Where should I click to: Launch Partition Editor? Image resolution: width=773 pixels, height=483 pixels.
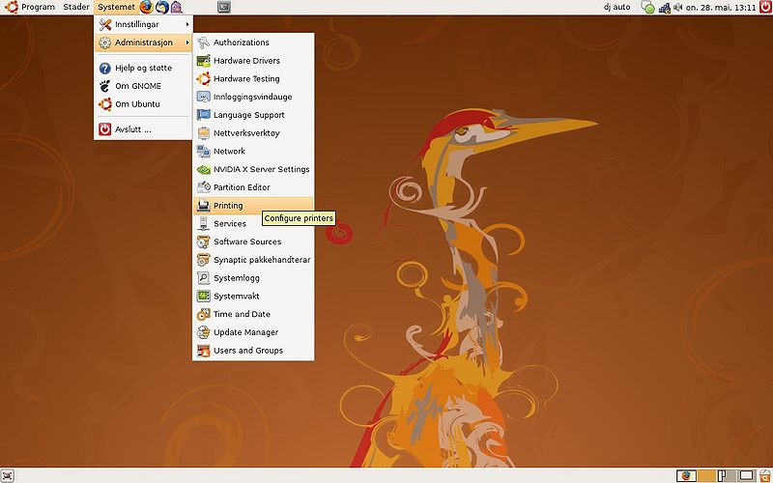click(253, 187)
